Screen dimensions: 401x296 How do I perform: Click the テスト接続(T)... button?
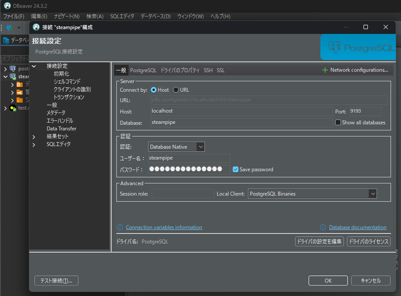tap(56, 281)
